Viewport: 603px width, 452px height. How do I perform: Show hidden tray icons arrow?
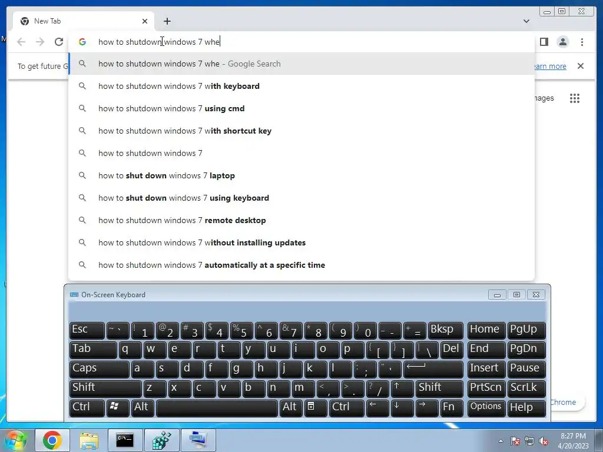501,441
